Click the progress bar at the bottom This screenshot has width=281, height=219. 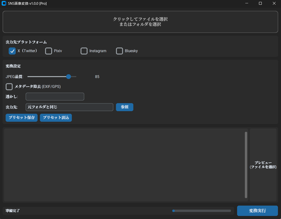(x=202, y=211)
